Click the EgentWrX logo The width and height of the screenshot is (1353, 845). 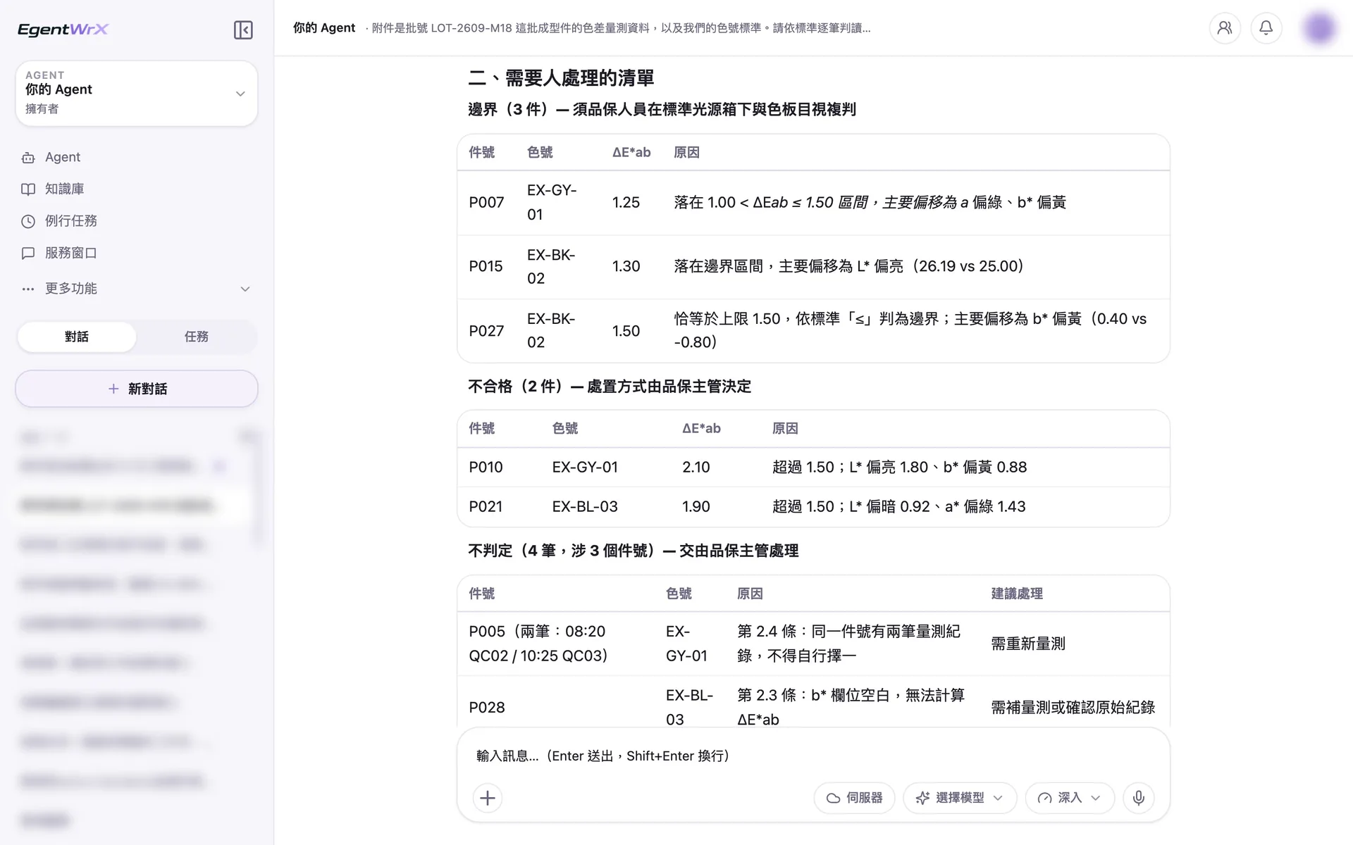[63, 30]
